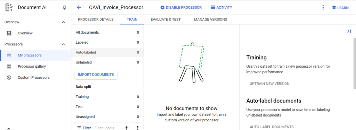Image resolution: width=356 pixels, height=130 pixels.
Task: Click the My processors list icon
Action: (9, 55)
